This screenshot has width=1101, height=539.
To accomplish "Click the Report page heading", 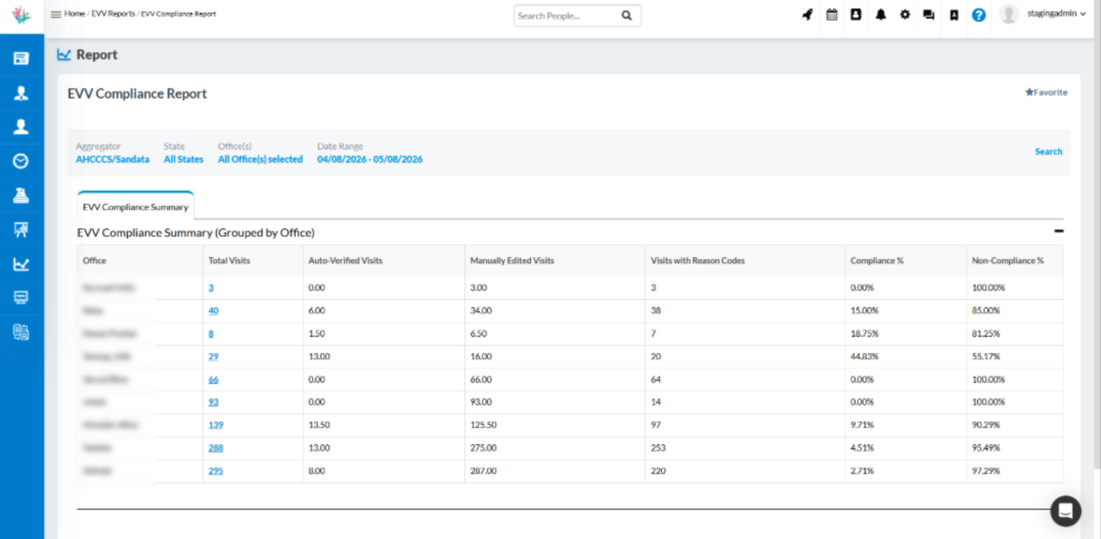I will [x=96, y=55].
